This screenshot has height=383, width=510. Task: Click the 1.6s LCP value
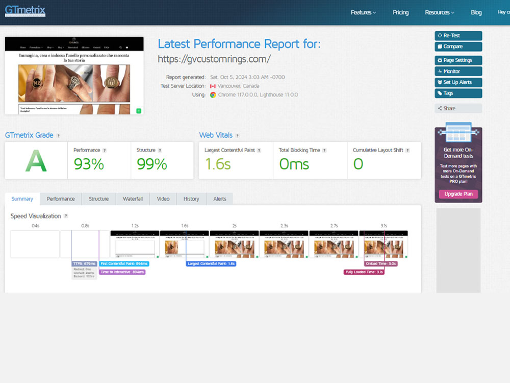point(218,164)
